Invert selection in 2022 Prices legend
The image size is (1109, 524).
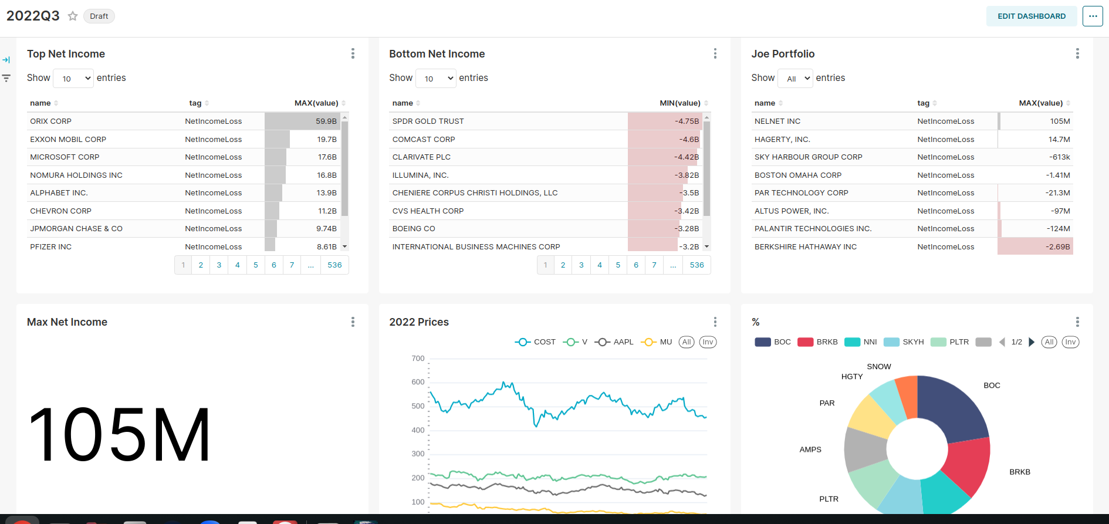coord(708,342)
